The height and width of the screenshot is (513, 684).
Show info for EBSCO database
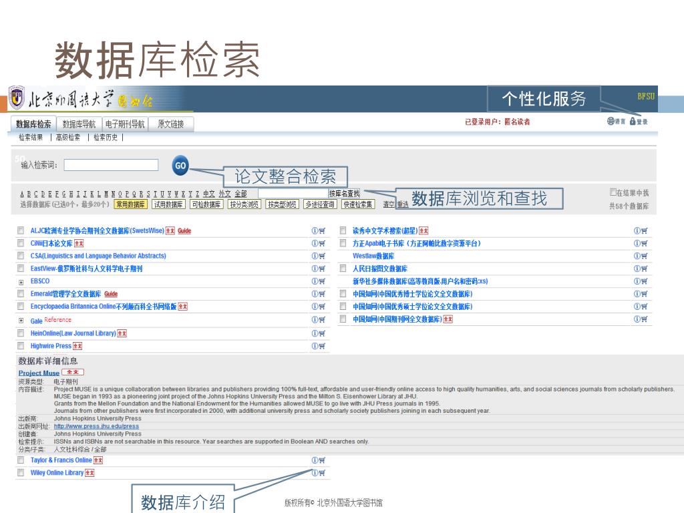coord(315,281)
